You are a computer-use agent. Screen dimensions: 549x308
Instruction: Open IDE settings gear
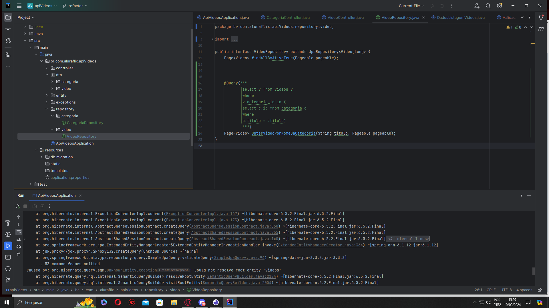(x=500, y=6)
